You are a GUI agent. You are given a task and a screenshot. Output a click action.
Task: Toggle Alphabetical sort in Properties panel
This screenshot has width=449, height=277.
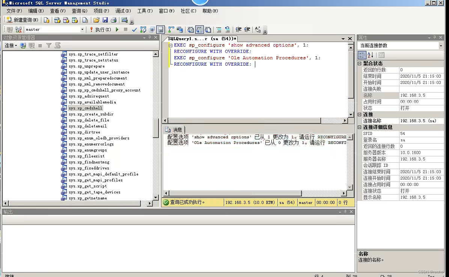tap(370, 55)
